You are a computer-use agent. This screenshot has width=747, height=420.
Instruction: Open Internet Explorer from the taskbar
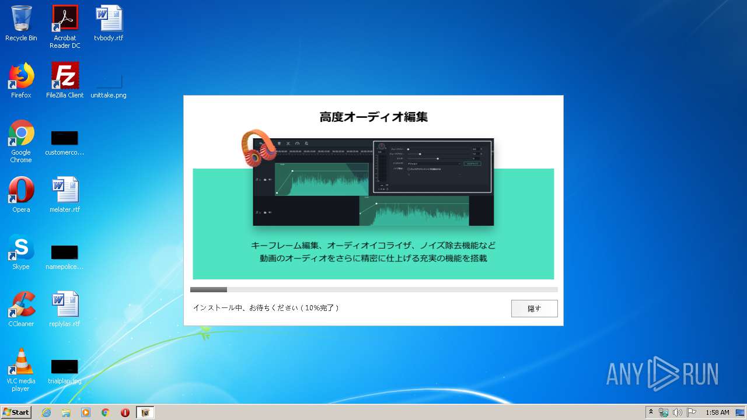pos(46,412)
